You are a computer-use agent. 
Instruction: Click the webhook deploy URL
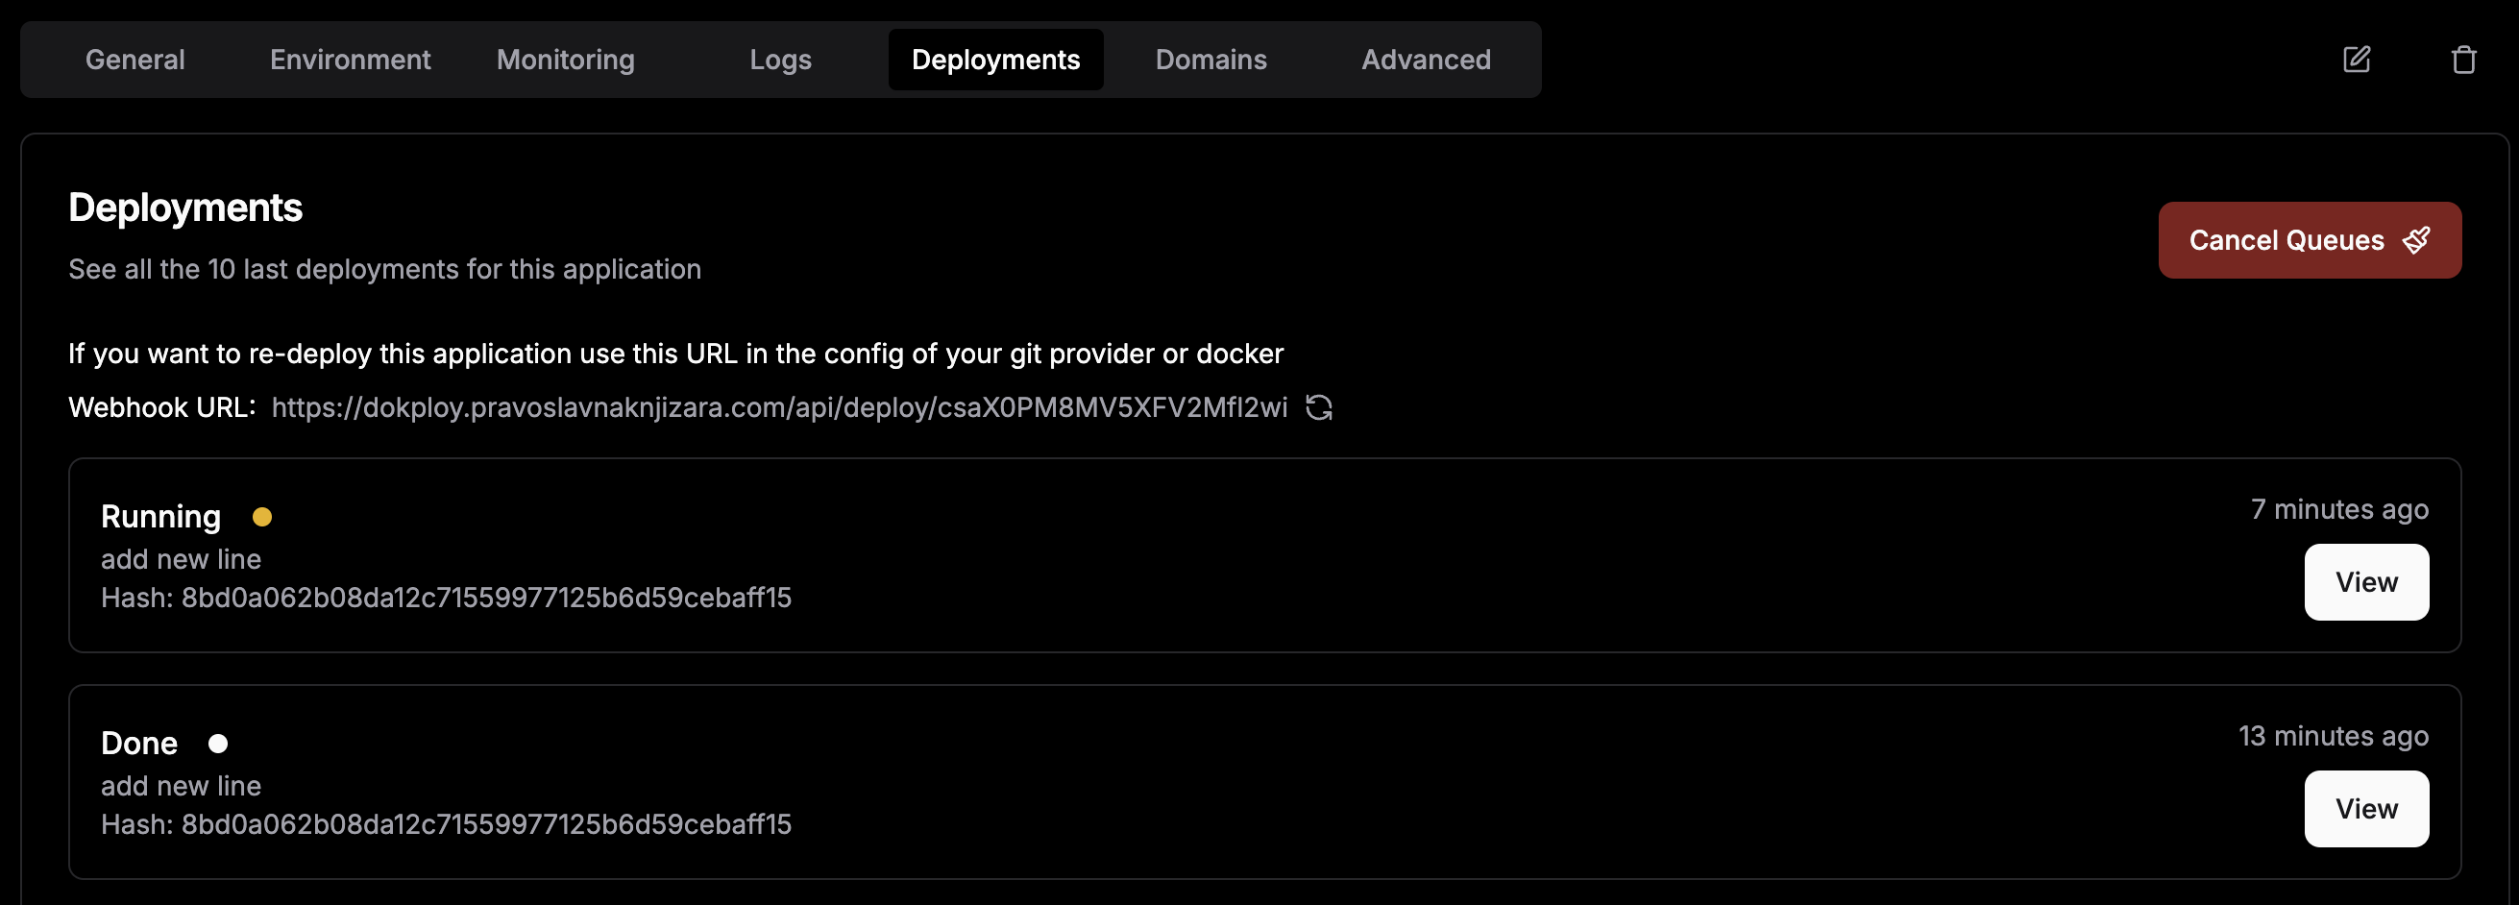point(779,408)
